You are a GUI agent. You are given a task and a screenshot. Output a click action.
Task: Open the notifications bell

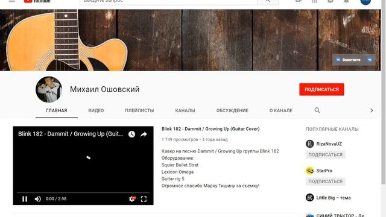coord(346,1)
